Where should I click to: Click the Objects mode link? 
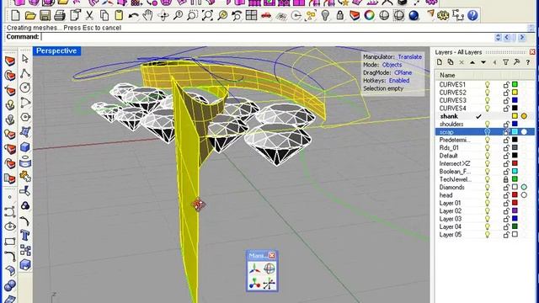tap(392, 65)
